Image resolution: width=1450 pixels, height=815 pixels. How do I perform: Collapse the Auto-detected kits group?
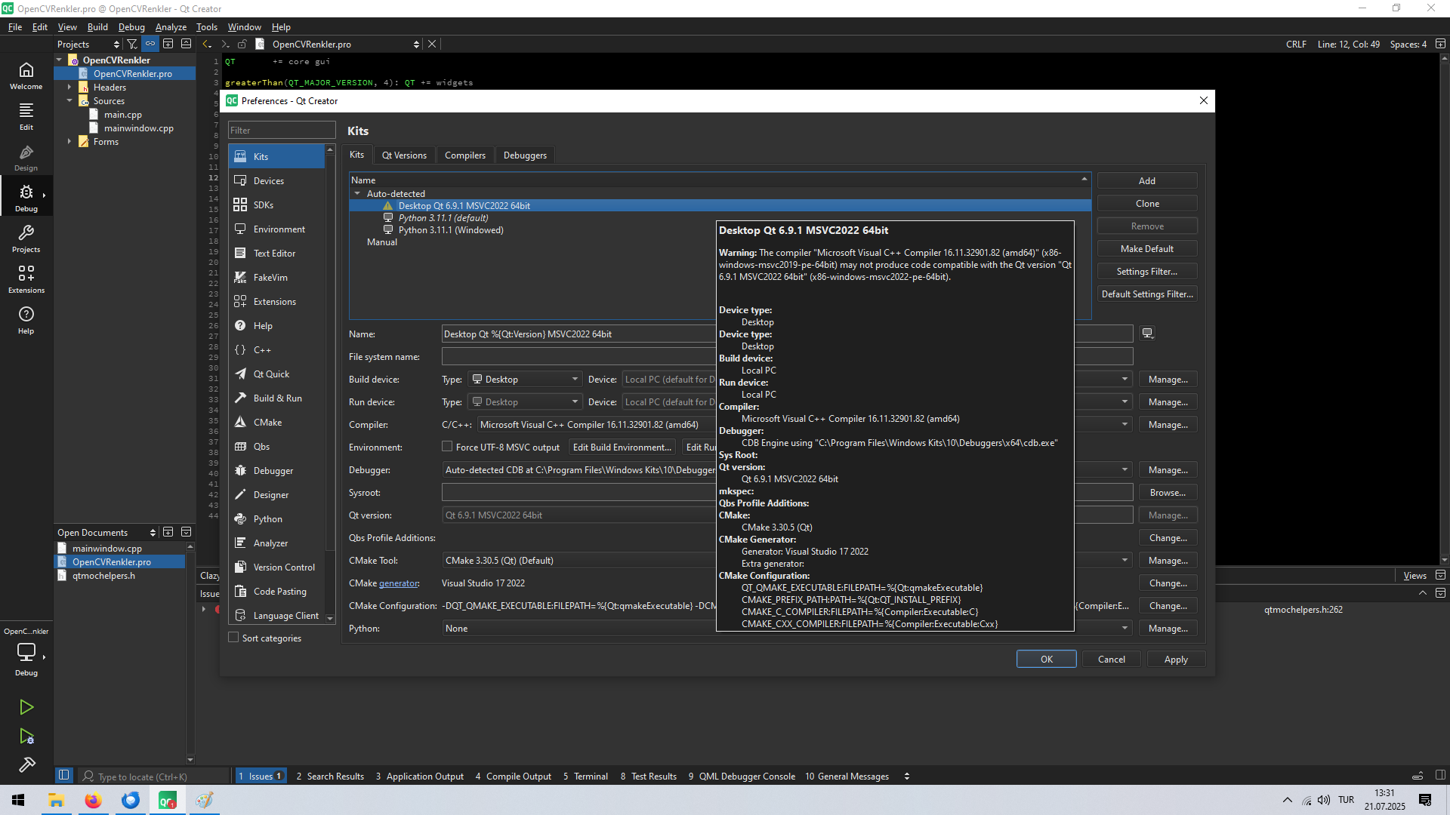(358, 194)
